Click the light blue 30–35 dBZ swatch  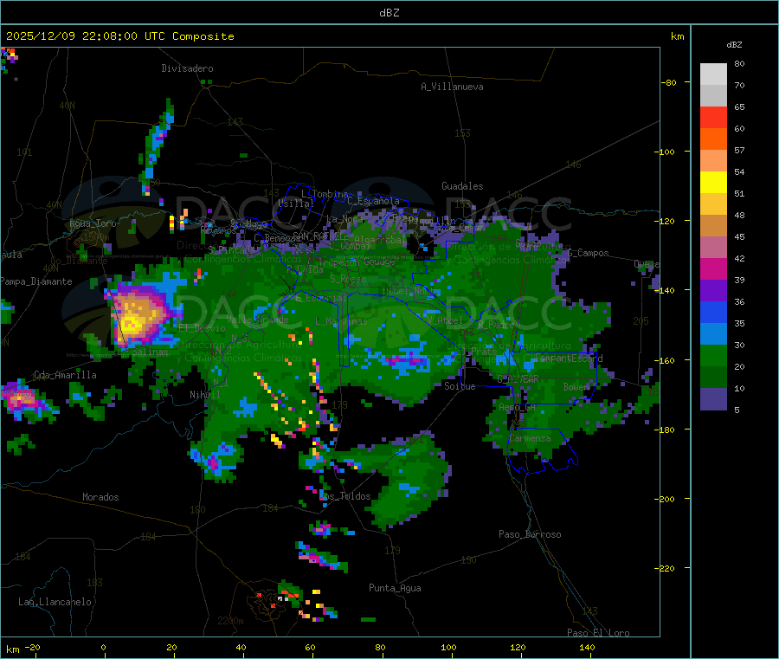click(713, 334)
